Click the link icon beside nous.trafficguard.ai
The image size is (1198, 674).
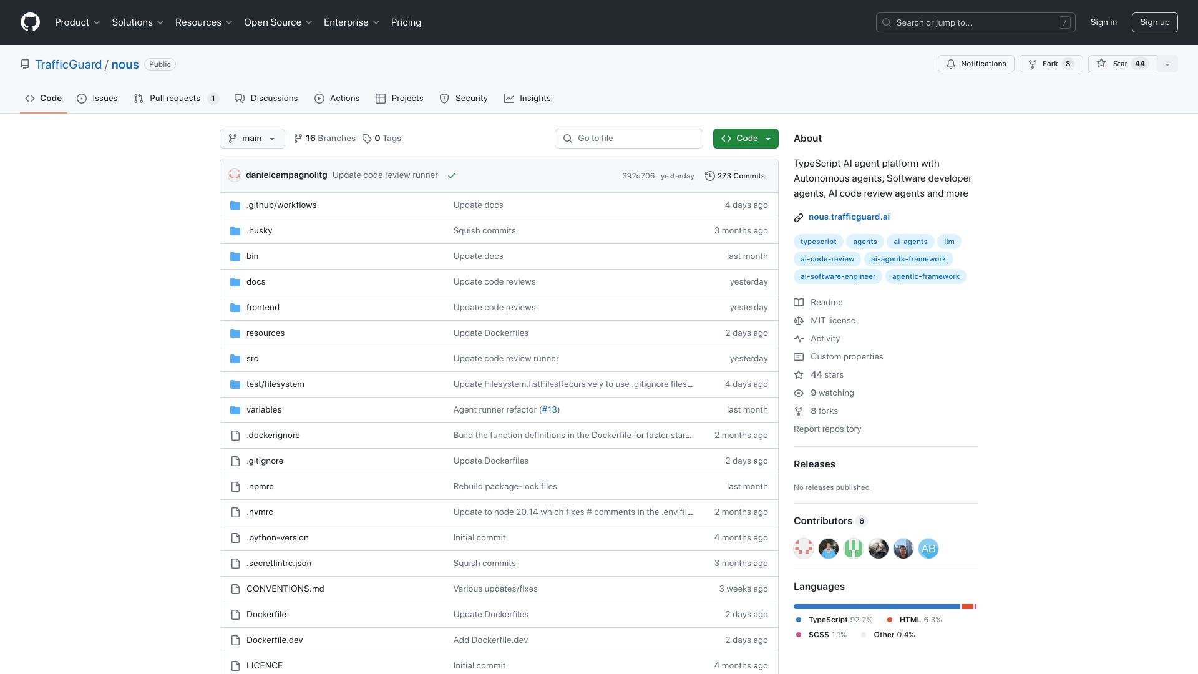(799, 218)
